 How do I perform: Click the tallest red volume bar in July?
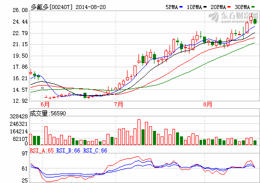(x=139, y=132)
